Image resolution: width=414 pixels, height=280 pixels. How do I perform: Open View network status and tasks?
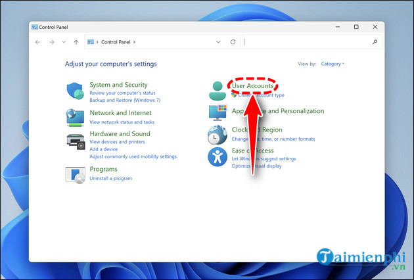coord(122,122)
